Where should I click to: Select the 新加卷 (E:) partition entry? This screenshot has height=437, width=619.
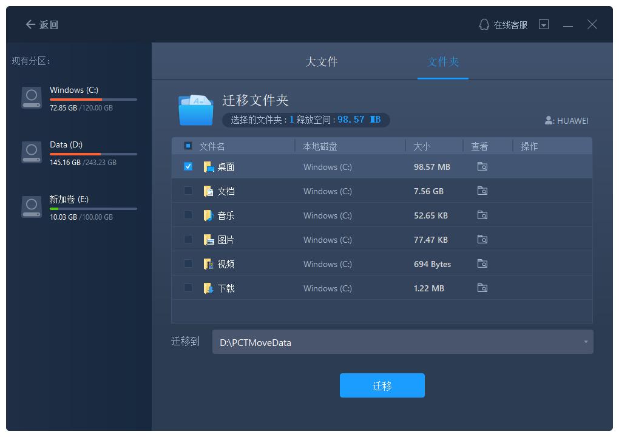tap(79, 207)
